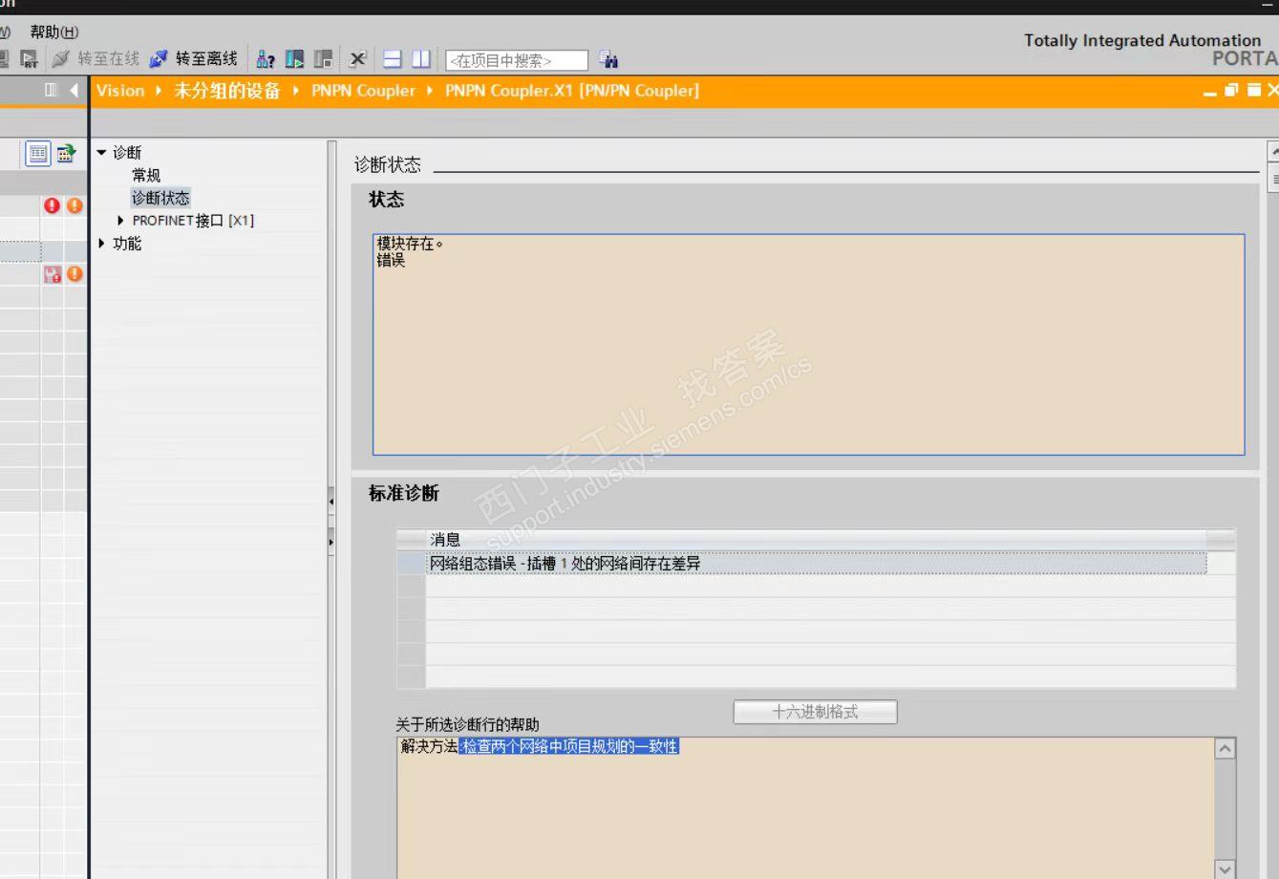The height and width of the screenshot is (879, 1279).
Task: Select 诊断状态 in the diagnostics tree
Action: point(160,198)
